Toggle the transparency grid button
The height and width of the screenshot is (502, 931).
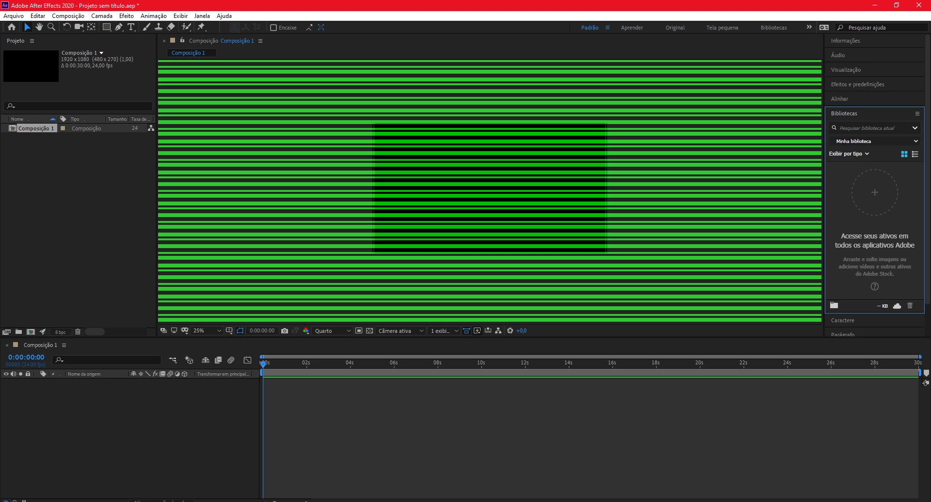369,331
